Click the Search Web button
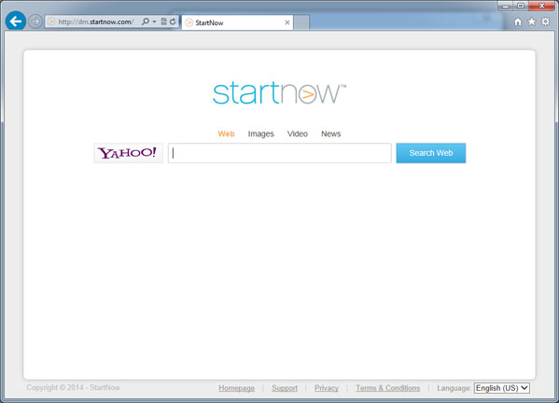Viewport: 559px width, 403px height. [430, 153]
